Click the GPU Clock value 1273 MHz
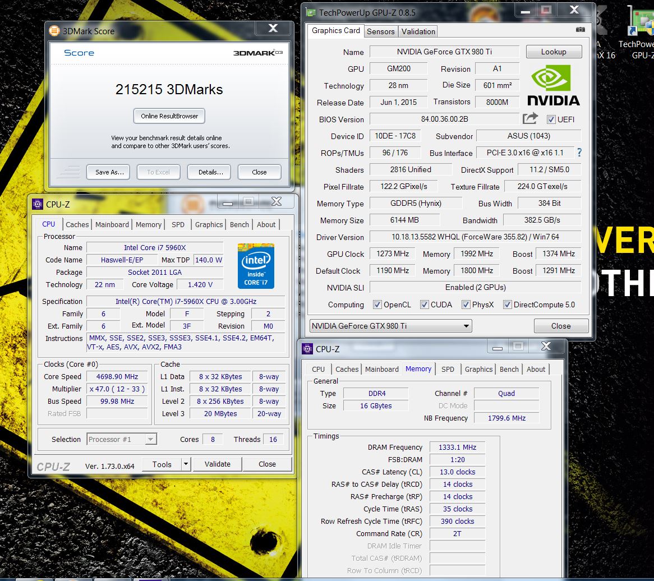 click(393, 253)
